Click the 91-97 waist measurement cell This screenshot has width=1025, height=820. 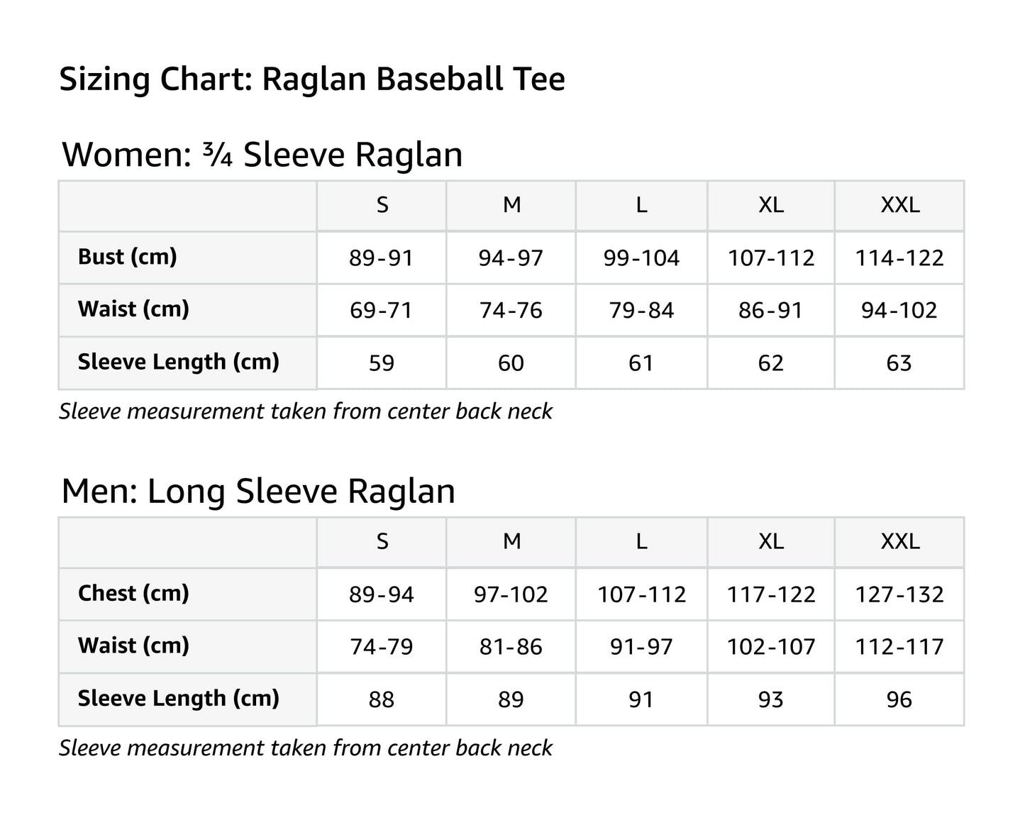(x=641, y=647)
